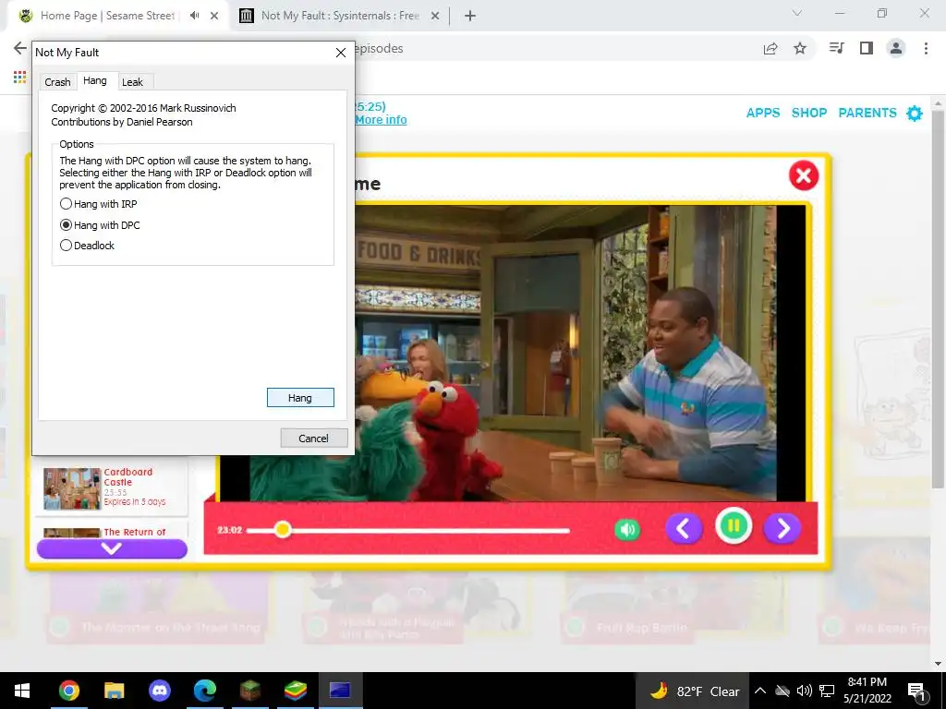Switch to the Crash tab

tap(57, 82)
